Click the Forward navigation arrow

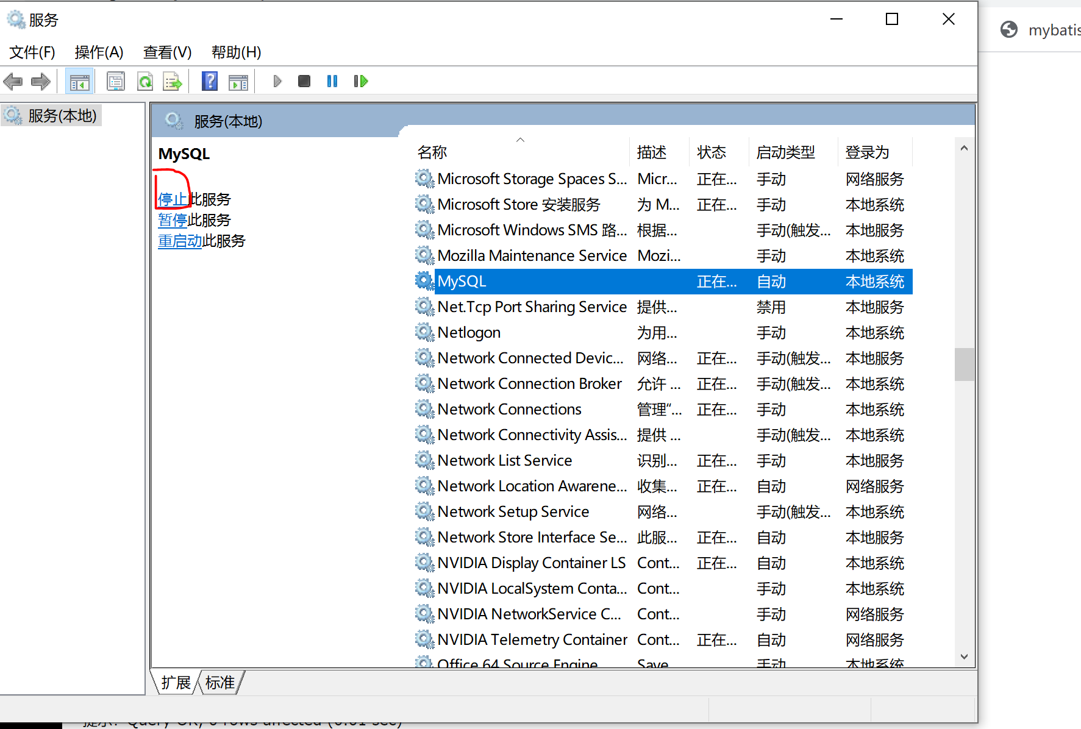[40, 81]
